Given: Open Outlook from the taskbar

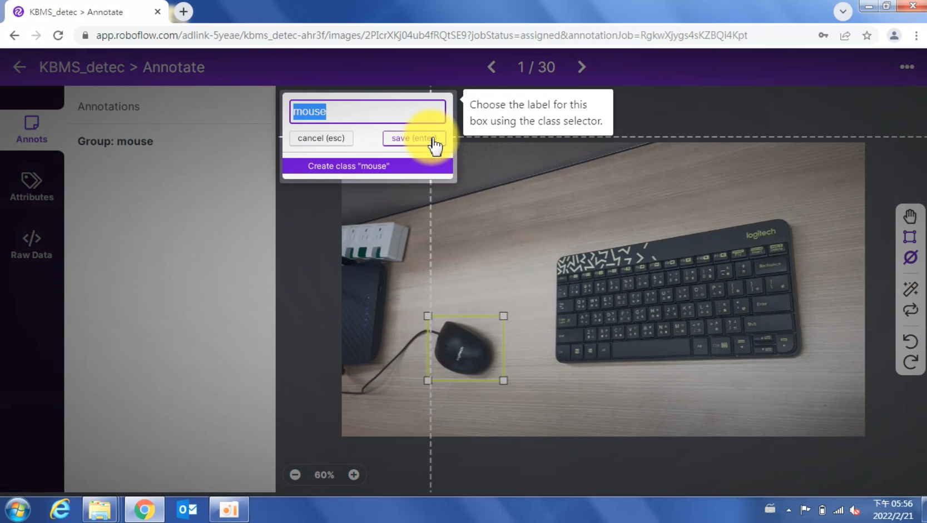Looking at the screenshot, I should (x=187, y=509).
